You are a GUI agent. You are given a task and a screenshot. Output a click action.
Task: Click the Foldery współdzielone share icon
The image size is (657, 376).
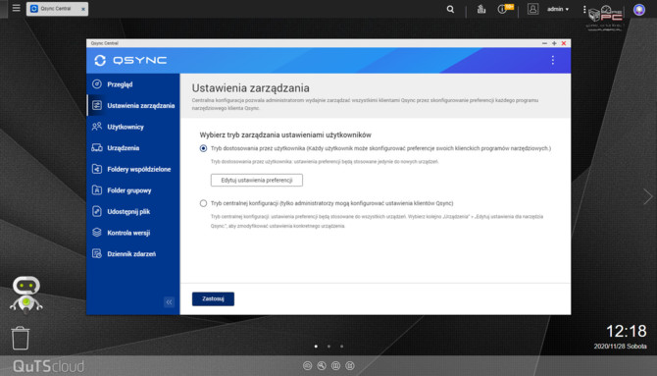click(97, 169)
